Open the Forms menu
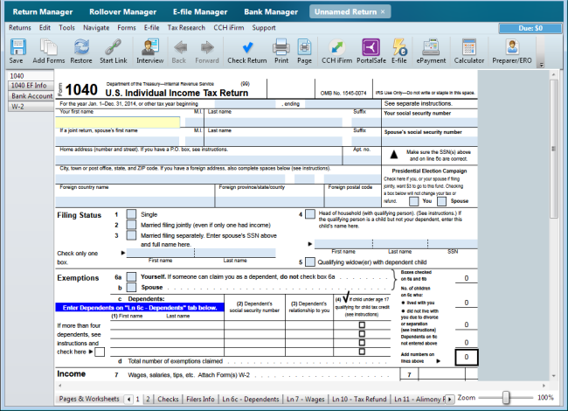The width and height of the screenshot is (568, 411). click(x=127, y=27)
